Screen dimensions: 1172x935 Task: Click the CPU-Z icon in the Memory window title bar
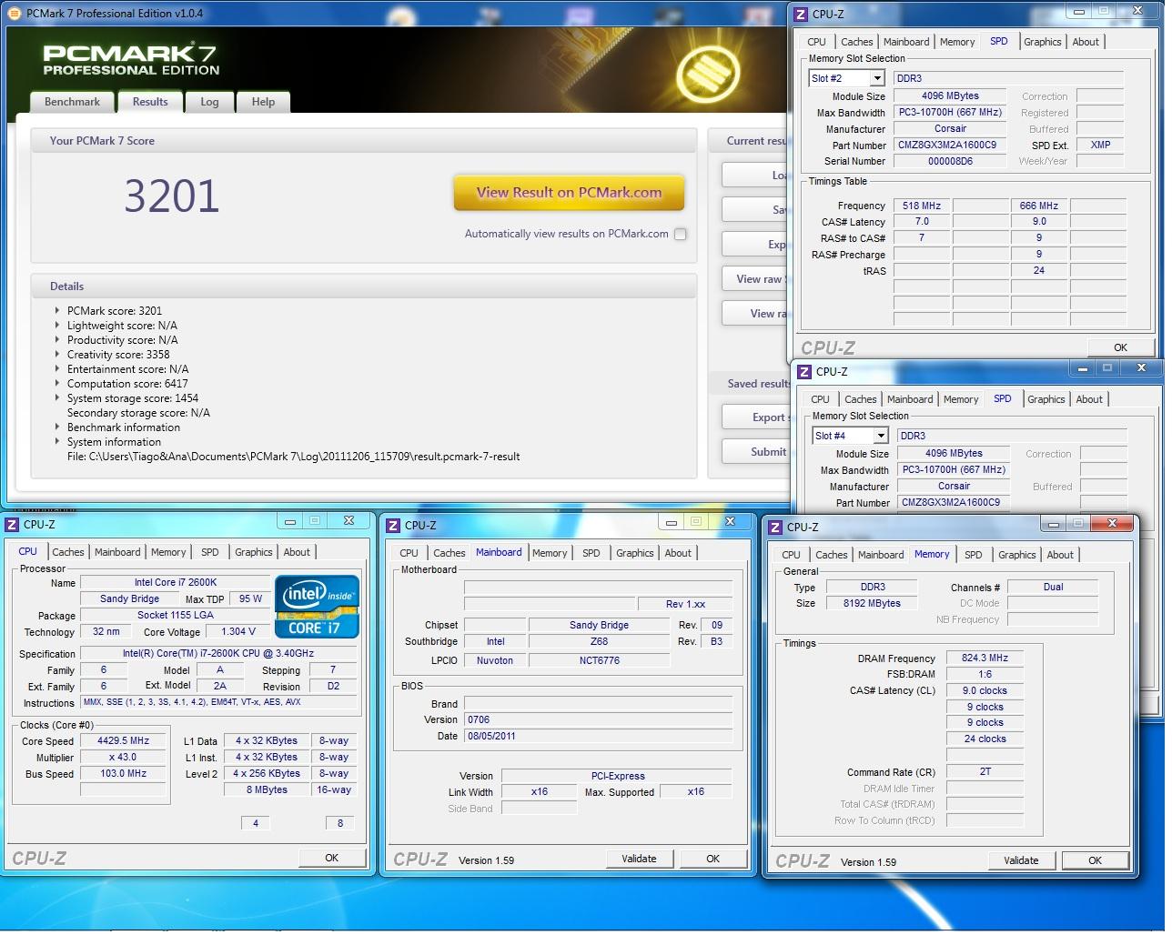[775, 528]
